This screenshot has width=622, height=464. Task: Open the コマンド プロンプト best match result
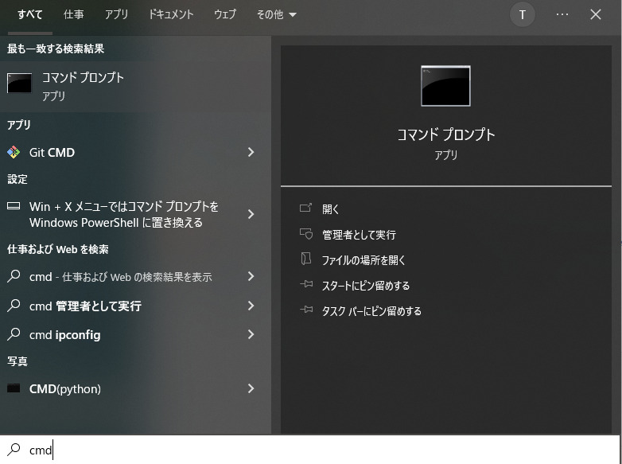[135, 86]
